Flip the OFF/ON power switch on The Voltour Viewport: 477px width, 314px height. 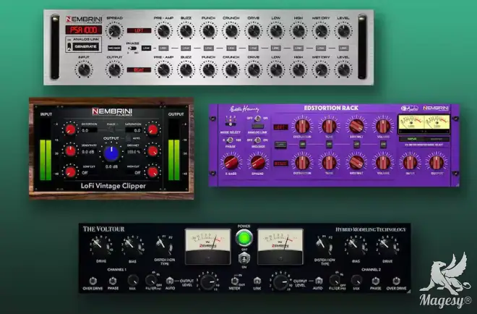coord(244,258)
